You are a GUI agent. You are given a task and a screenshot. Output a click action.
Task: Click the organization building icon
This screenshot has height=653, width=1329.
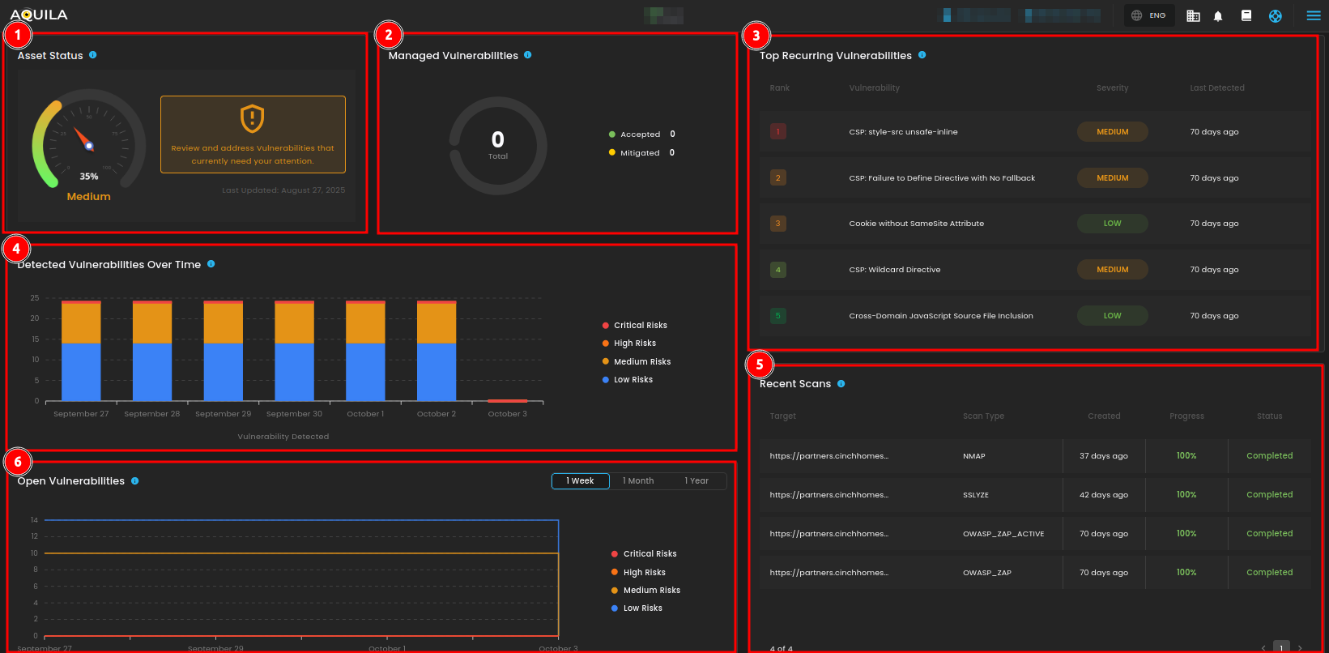(1193, 16)
